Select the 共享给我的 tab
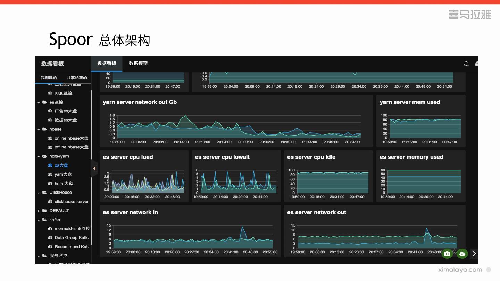The height and width of the screenshot is (281, 500). click(x=77, y=78)
